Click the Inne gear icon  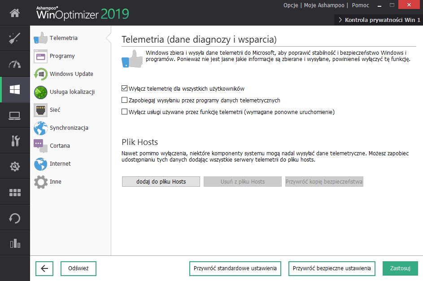(x=40, y=182)
